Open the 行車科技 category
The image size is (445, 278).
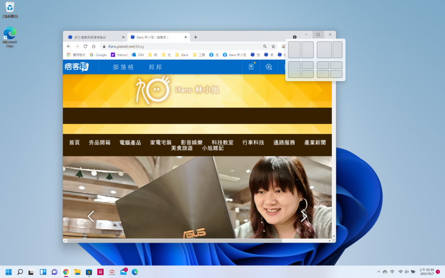(x=253, y=142)
